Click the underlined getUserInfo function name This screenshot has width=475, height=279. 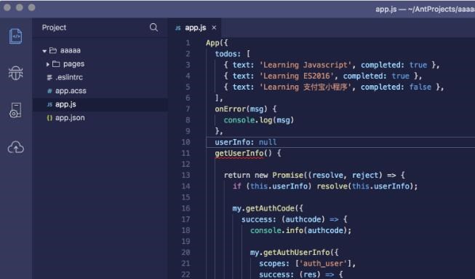239,153
